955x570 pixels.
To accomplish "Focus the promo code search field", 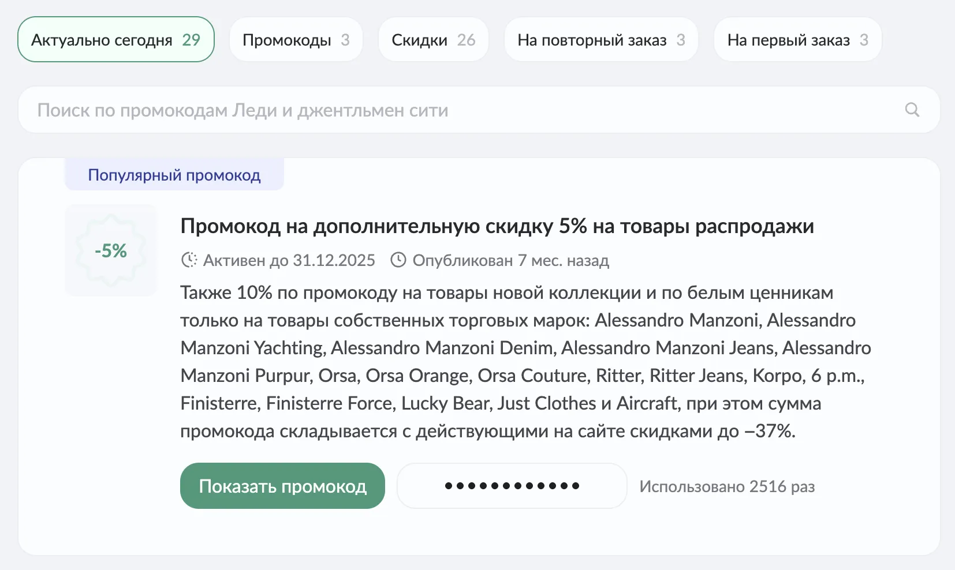I will (x=462, y=110).
